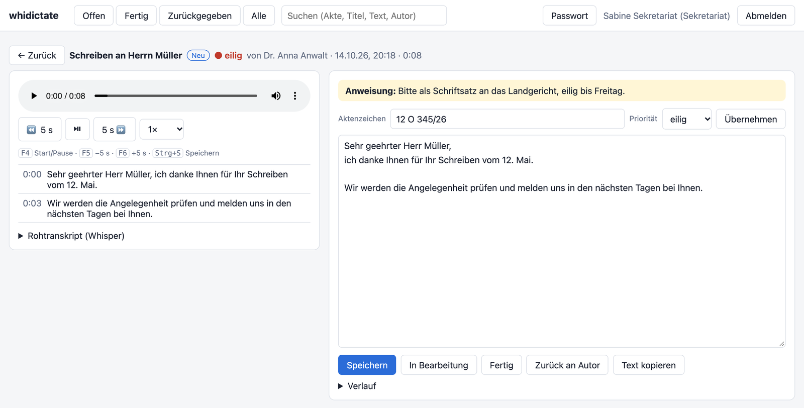Open the playback speed dropdown
The height and width of the screenshot is (408, 804).
click(162, 129)
